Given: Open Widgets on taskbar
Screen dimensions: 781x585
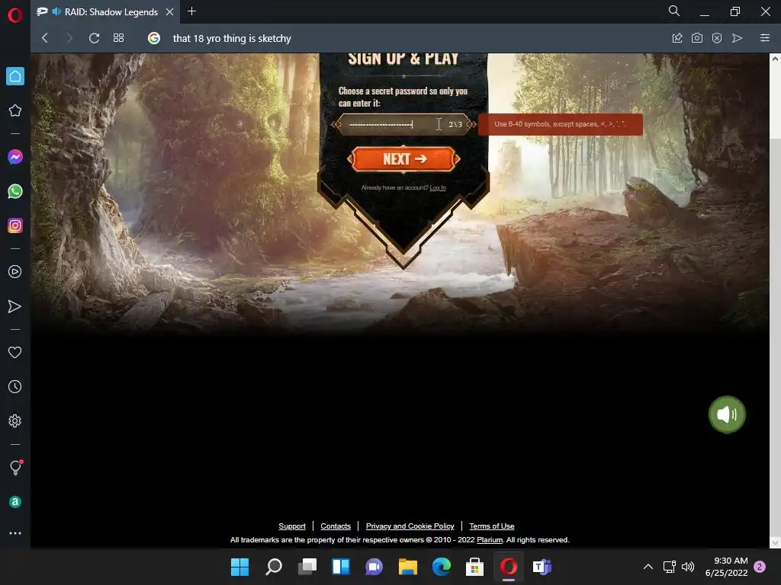Looking at the screenshot, I should [341, 567].
